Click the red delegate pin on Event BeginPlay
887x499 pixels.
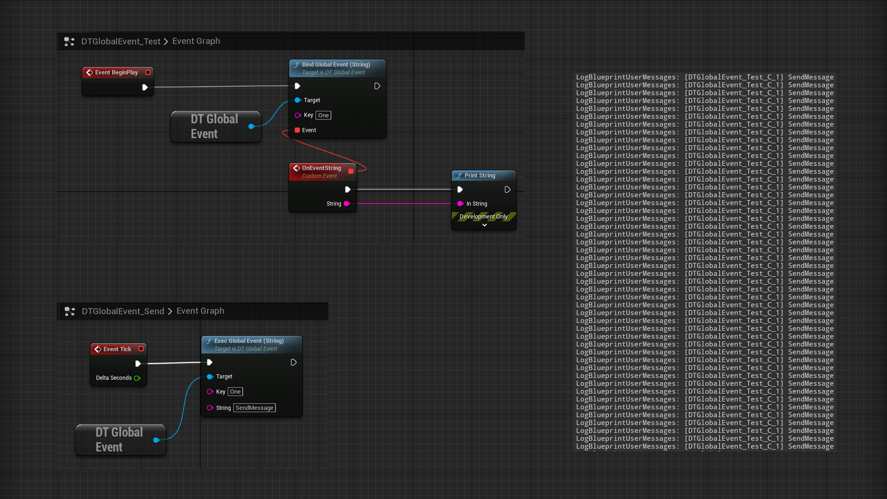point(148,73)
